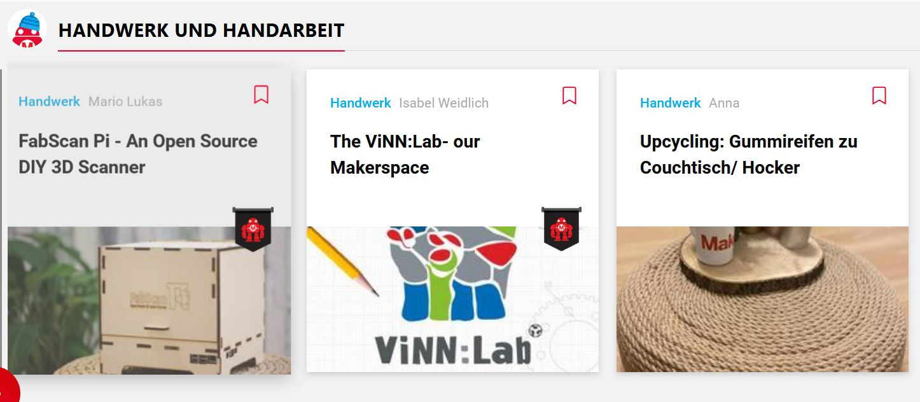Open Handwerk category on Isabel Weidlich card

361,102
